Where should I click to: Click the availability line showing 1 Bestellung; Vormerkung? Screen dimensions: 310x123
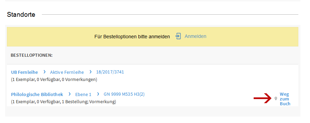64,102
